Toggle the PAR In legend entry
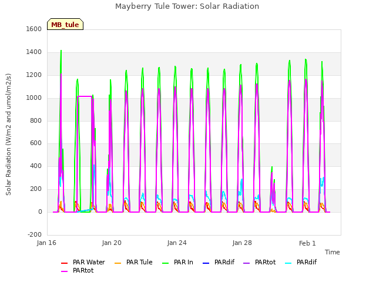This screenshot has height=282, width=376. pos(177,263)
